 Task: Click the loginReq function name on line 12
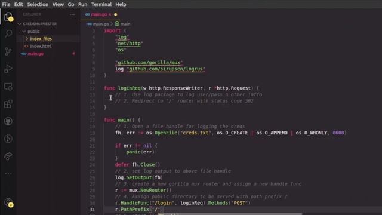pos(130,88)
